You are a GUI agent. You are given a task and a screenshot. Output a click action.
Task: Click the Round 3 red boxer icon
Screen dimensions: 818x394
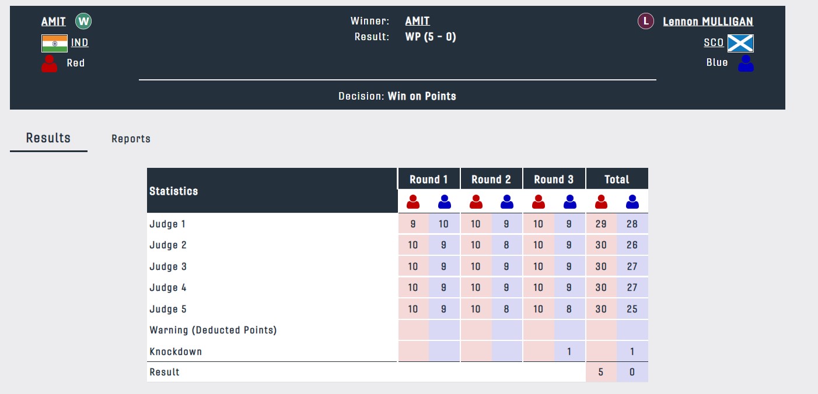[538, 202]
